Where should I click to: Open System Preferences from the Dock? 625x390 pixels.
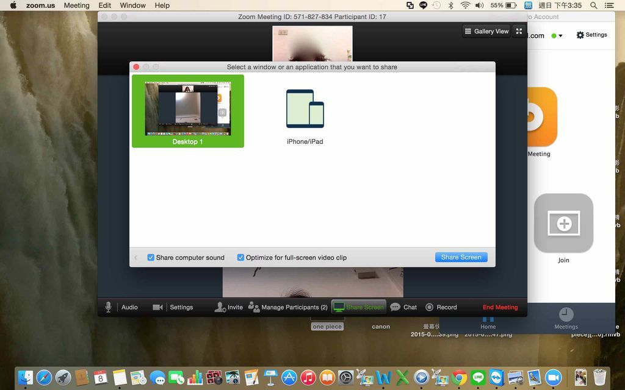pos(345,377)
